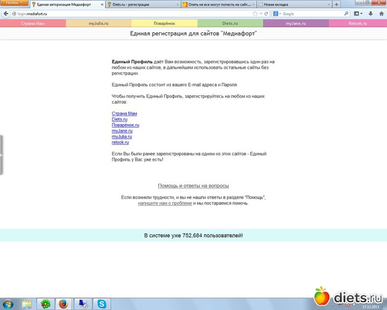Viewport: 387px width, 310px height.
Task: Reload the page with the refresh icon
Action: (x=266, y=13)
